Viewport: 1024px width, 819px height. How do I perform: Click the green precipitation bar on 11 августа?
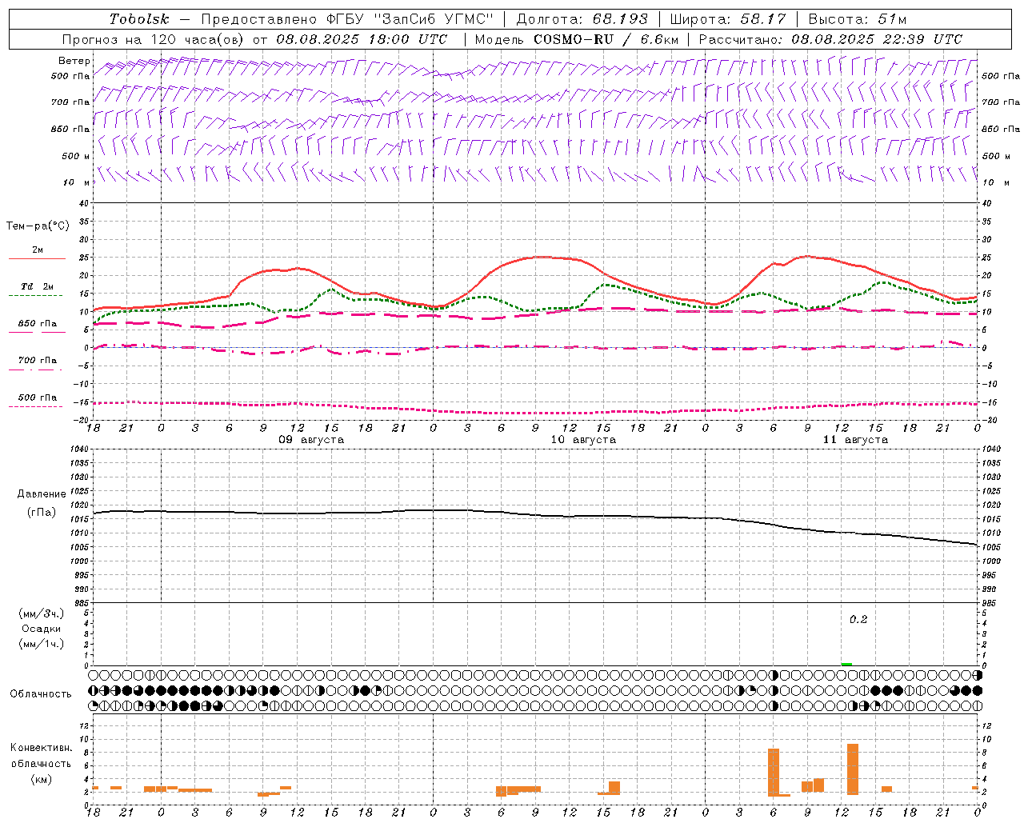click(x=846, y=664)
